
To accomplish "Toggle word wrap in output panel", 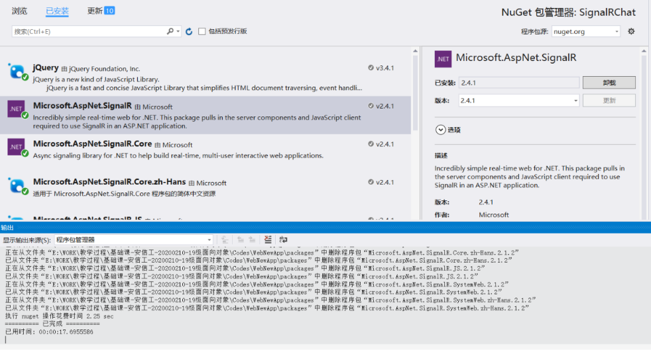I will click(283, 240).
